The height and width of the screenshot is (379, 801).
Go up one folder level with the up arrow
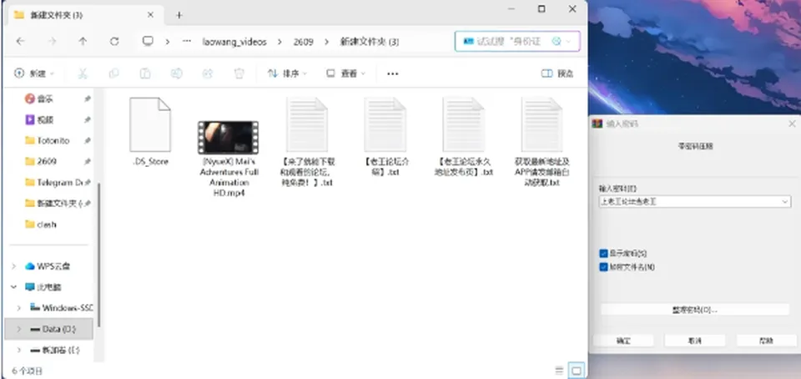(83, 42)
